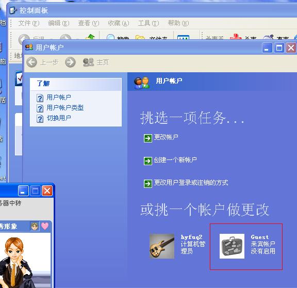Click green arrow icon next to 创建一个新帐户
Viewport: 297px width, 288px height.
click(148, 161)
